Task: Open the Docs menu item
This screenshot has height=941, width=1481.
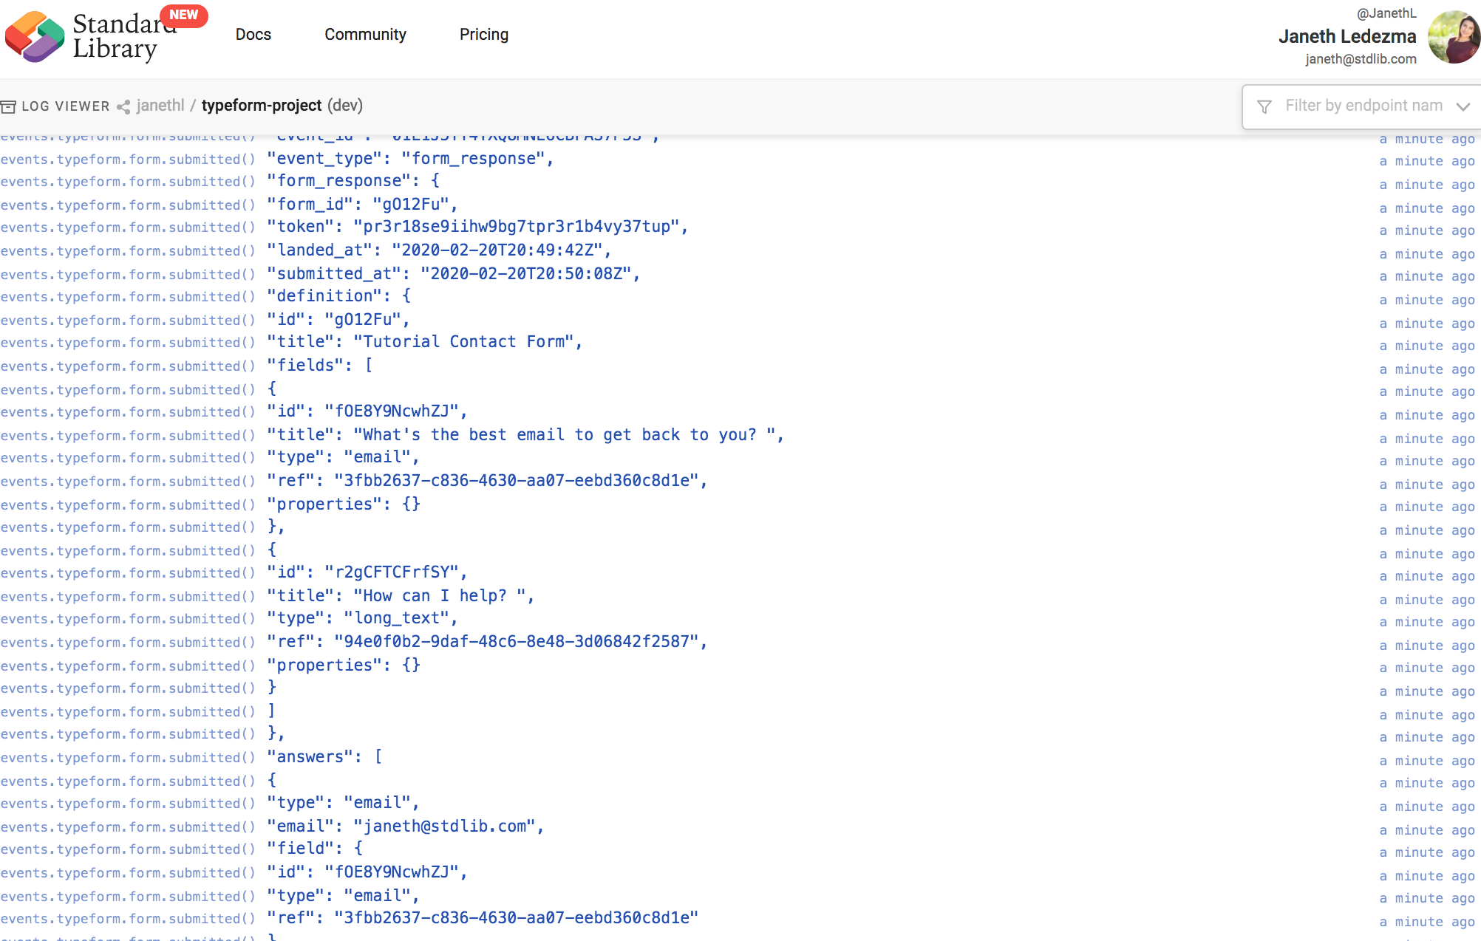Action: click(253, 34)
